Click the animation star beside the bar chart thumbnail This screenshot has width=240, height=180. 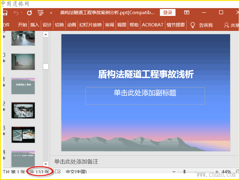(x=4, y=61)
